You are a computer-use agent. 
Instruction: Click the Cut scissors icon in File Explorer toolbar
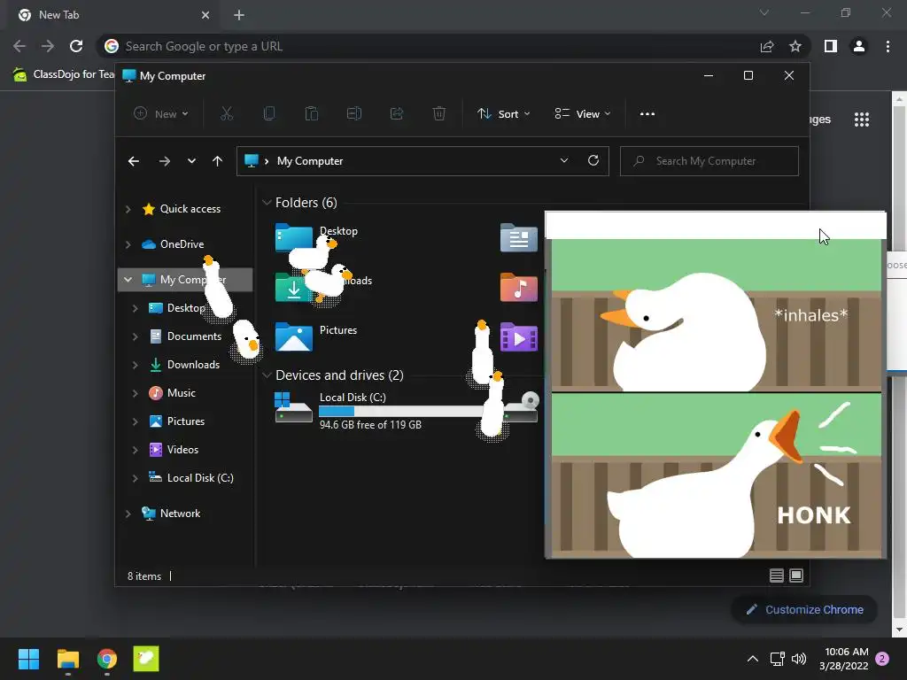pyautogui.click(x=226, y=113)
